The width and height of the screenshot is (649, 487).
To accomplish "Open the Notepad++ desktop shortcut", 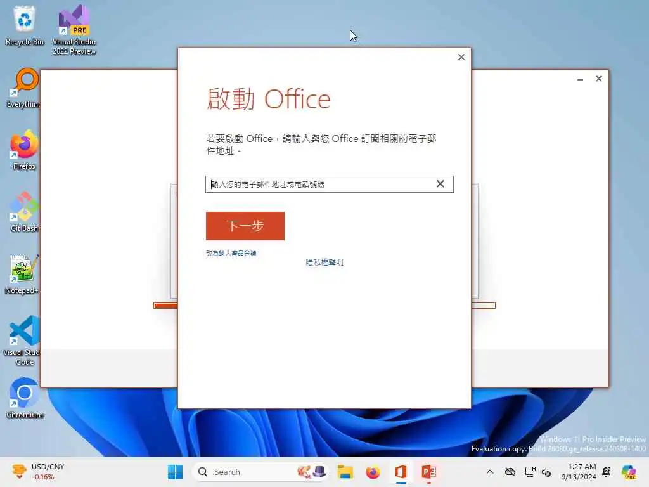I will (23, 274).
